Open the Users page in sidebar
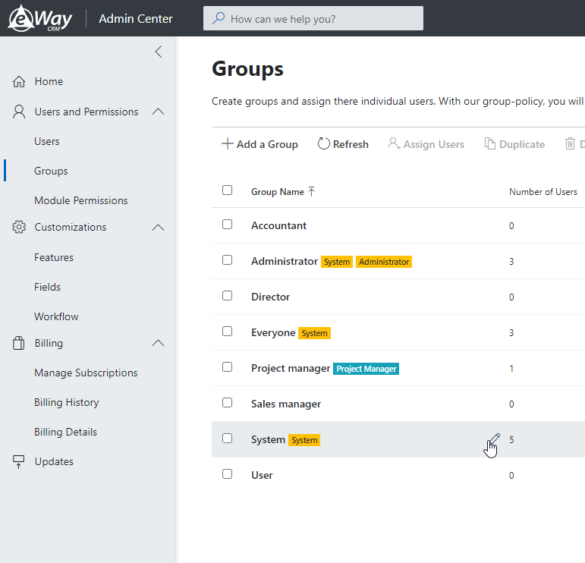The width and height of the screenshot is (585, 563). click(x=46, y=141)
